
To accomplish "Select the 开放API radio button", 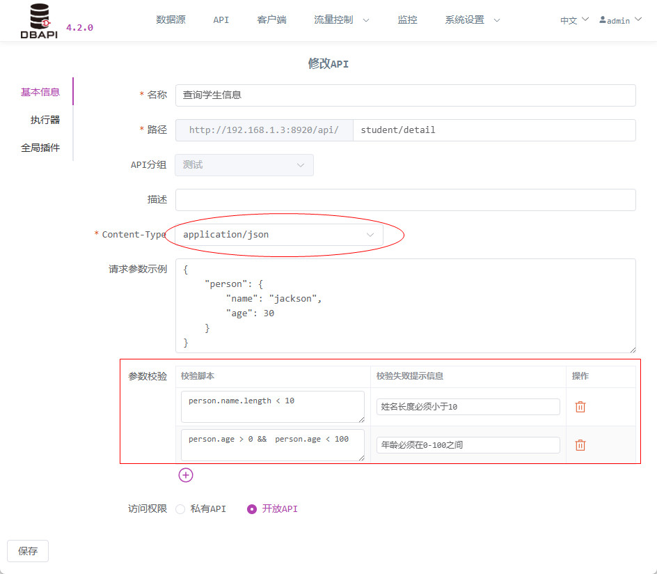I will coord(252,509).
